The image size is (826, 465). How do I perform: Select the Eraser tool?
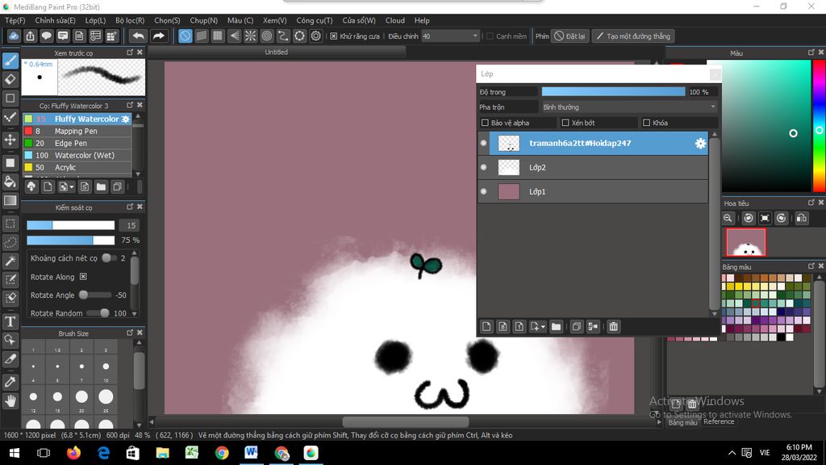click(x=10, y=79)
